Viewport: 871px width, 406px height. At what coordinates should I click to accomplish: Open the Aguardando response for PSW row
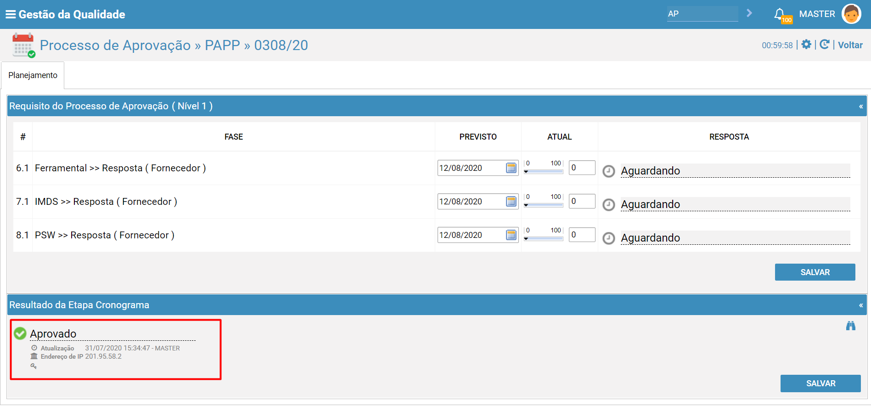point(735,238)
